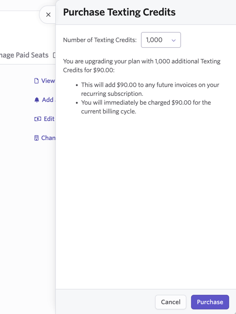Click the 'Number of Texting Credits:' label
The image size is (236, 314).
(x=100, y=40)
